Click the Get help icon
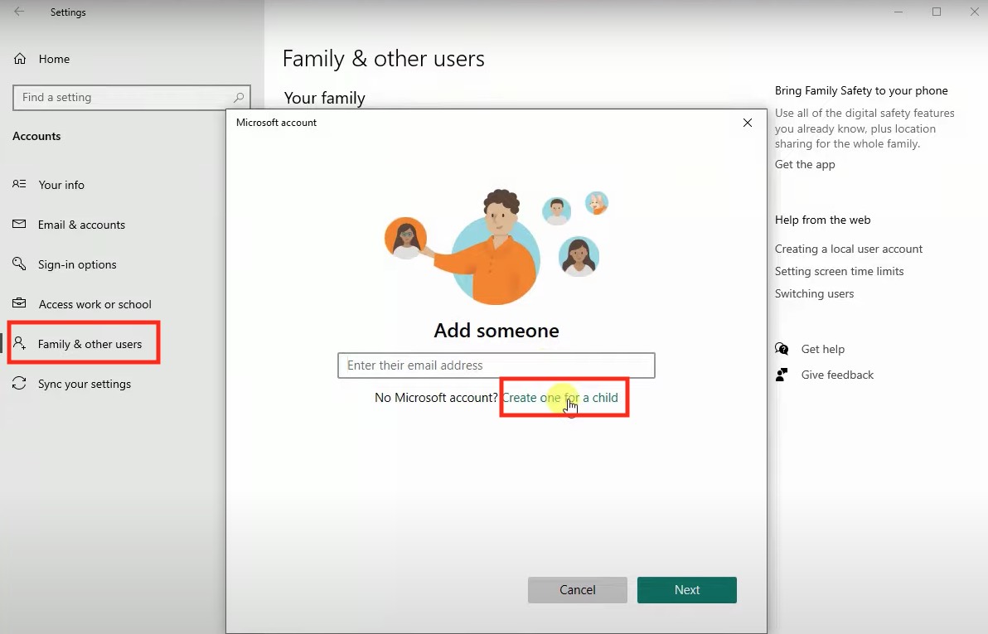Viewport: 988px width, 634px height. click(x=781, y=349)
